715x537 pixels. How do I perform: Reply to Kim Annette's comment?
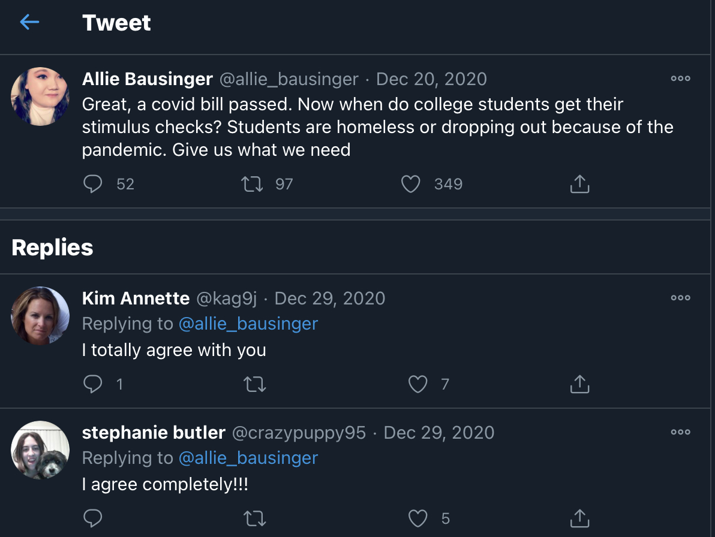point(93,384)
